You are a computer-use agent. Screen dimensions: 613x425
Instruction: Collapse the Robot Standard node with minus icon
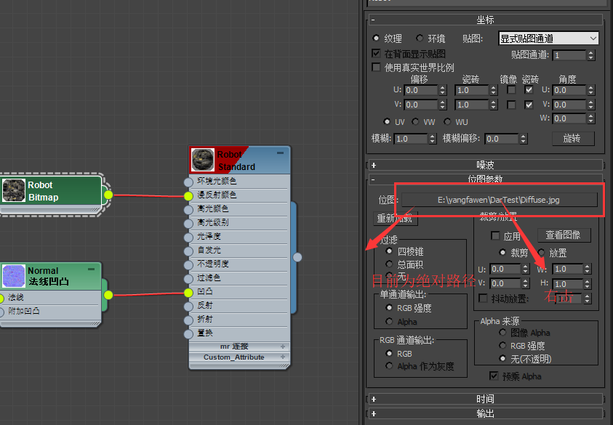280,153
